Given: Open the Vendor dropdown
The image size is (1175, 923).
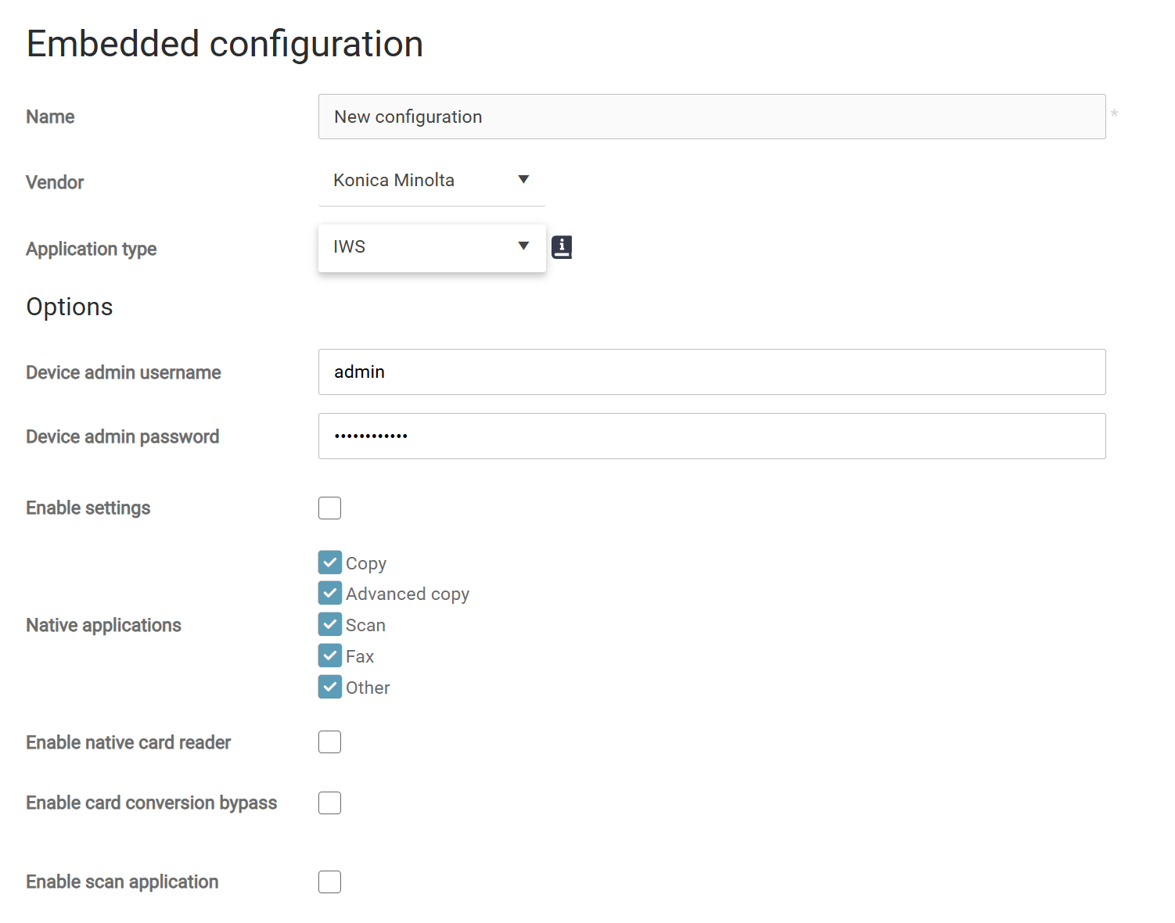Looking at the screenshot, I should coord(431,181).
